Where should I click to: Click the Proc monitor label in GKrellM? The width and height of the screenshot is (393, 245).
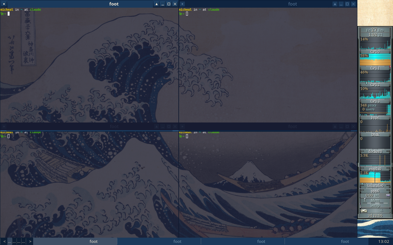(x=375, y=118)
